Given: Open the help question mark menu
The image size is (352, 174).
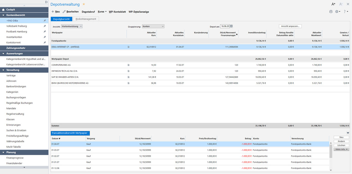Looking at the screenshot, I should (x=346, y=12).
